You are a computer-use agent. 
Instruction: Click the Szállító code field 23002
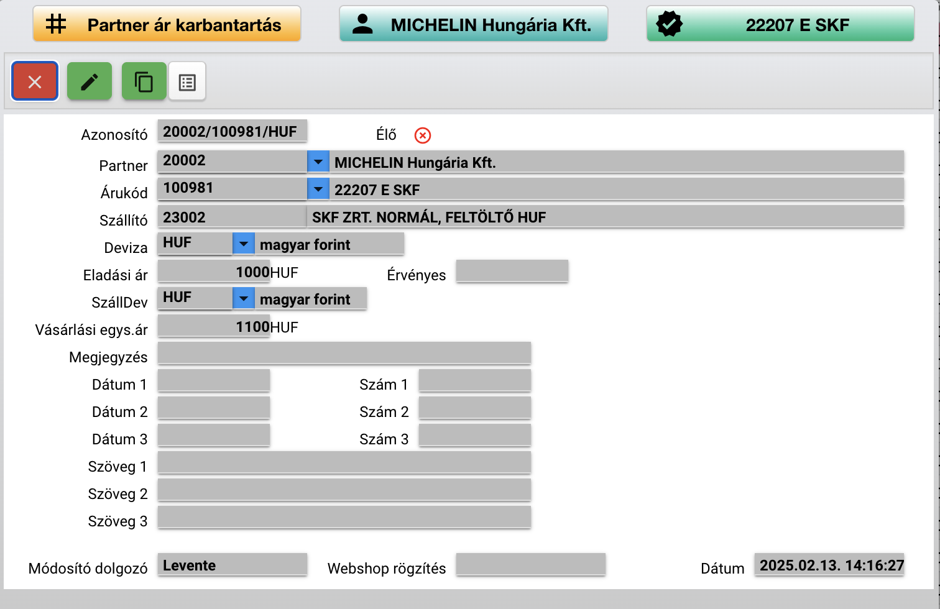click(233, 216)
